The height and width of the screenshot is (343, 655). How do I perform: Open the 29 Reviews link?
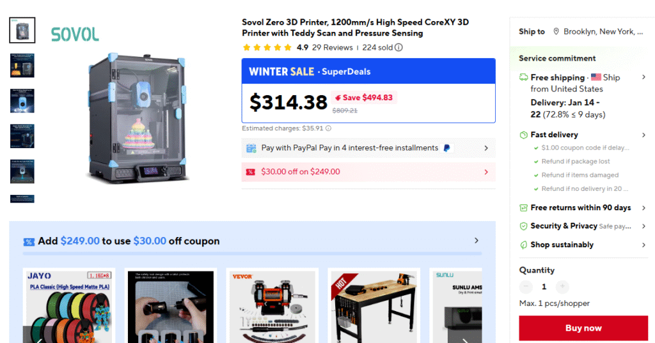[x=333, y=47]
